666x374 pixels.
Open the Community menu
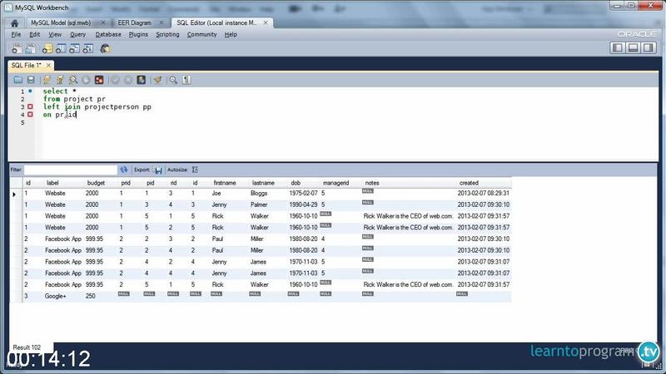(x=201, y=34)
